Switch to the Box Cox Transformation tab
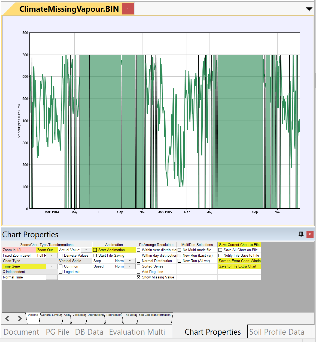 [x=154, y=318]
